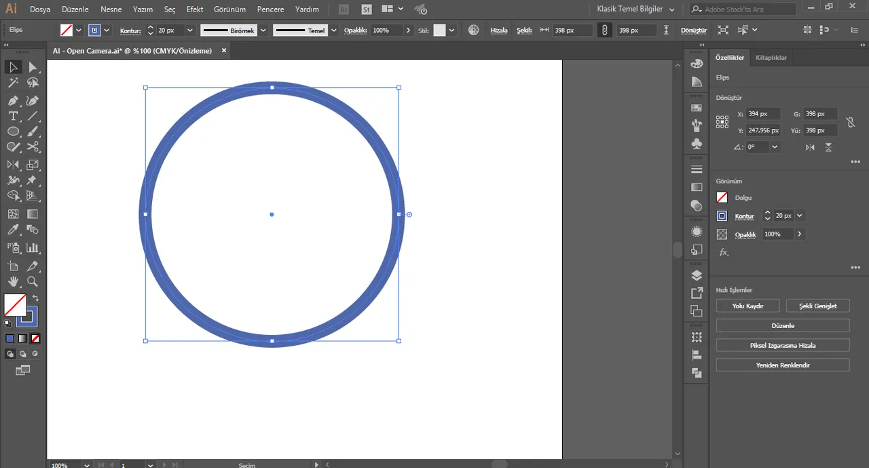This screenshot has height=468, width=869.
Task: Select the Artboard tool
Action: [13, 266]
